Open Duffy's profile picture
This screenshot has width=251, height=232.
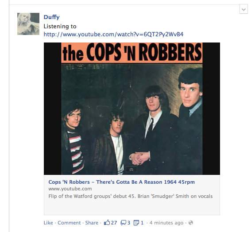point(28,24)
